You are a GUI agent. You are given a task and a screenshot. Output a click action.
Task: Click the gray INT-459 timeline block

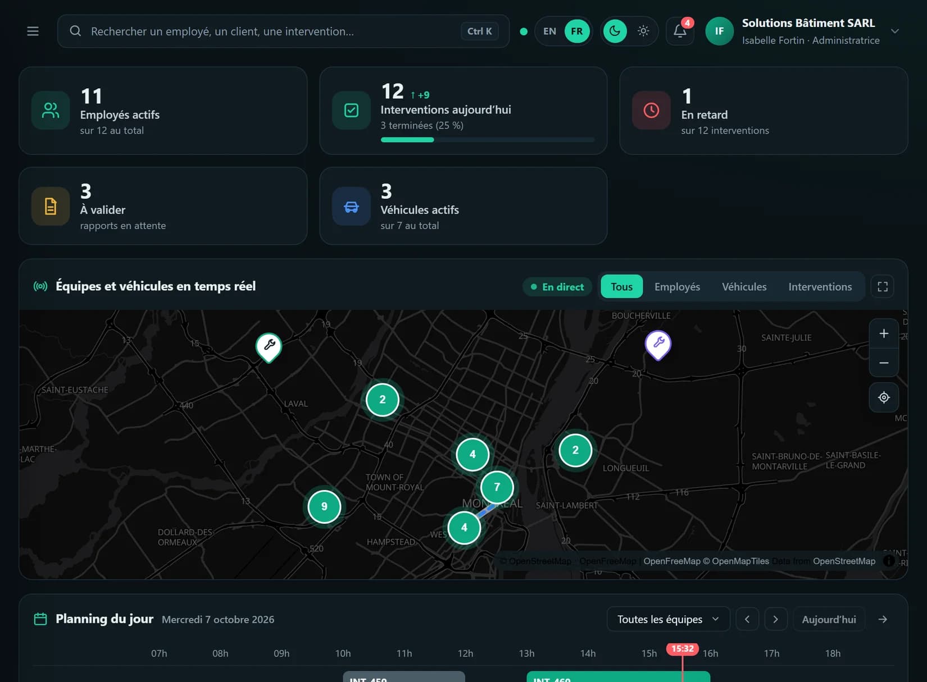[404, 677]
